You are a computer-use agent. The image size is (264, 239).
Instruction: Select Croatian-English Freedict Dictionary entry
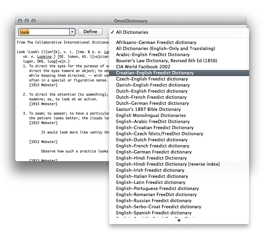(155, 73)
